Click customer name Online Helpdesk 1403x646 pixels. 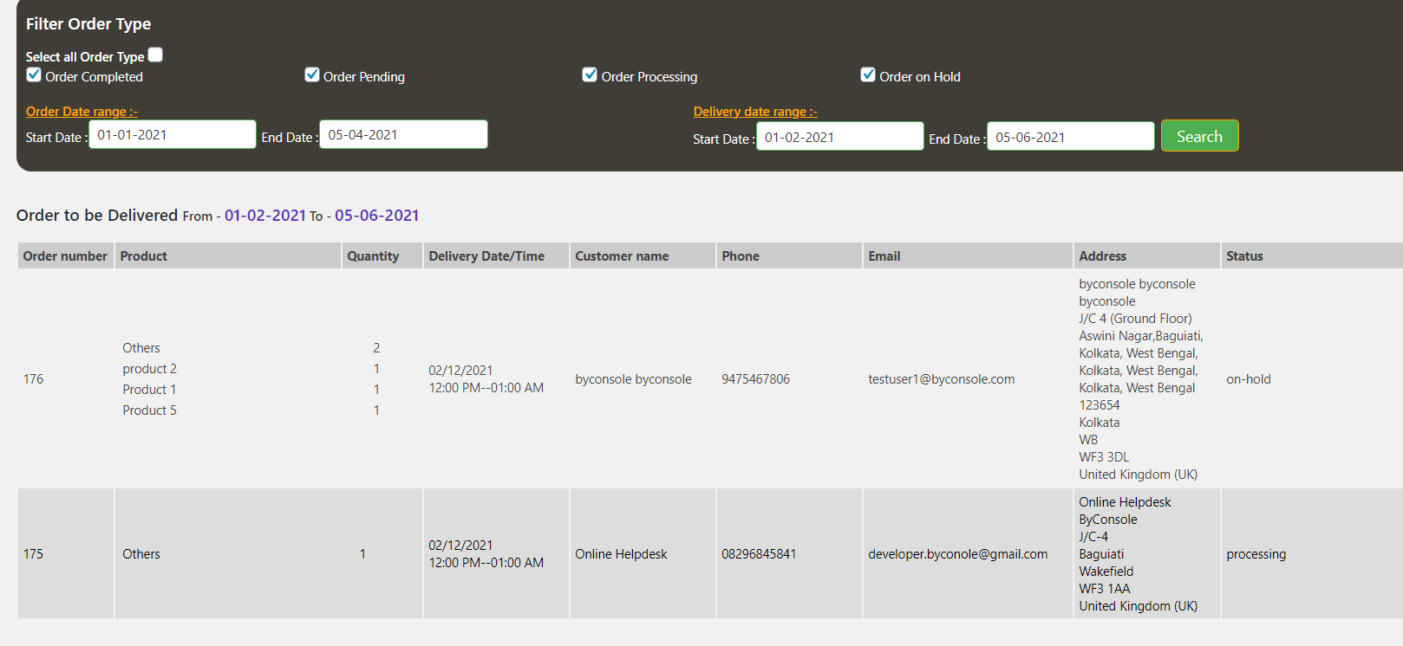621,554
